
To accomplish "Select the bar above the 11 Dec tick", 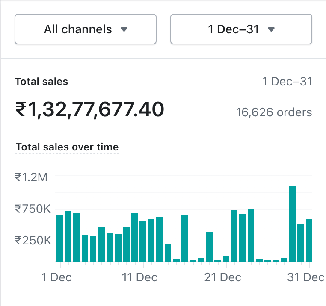I will 143,241.
